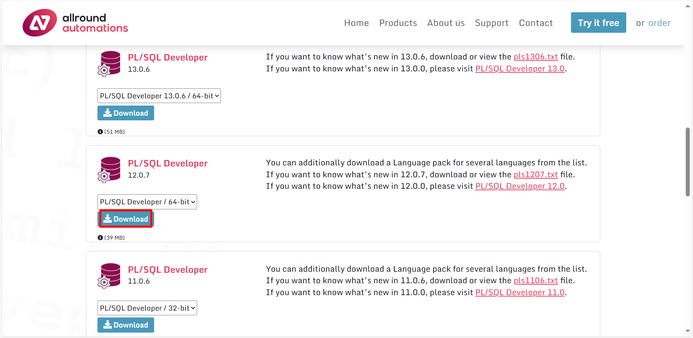This screenshot has width=693, height=338.
Task: Download PL/SQL Developer 11.0.6
Action: pyautogui.click(x=126, y=325)
